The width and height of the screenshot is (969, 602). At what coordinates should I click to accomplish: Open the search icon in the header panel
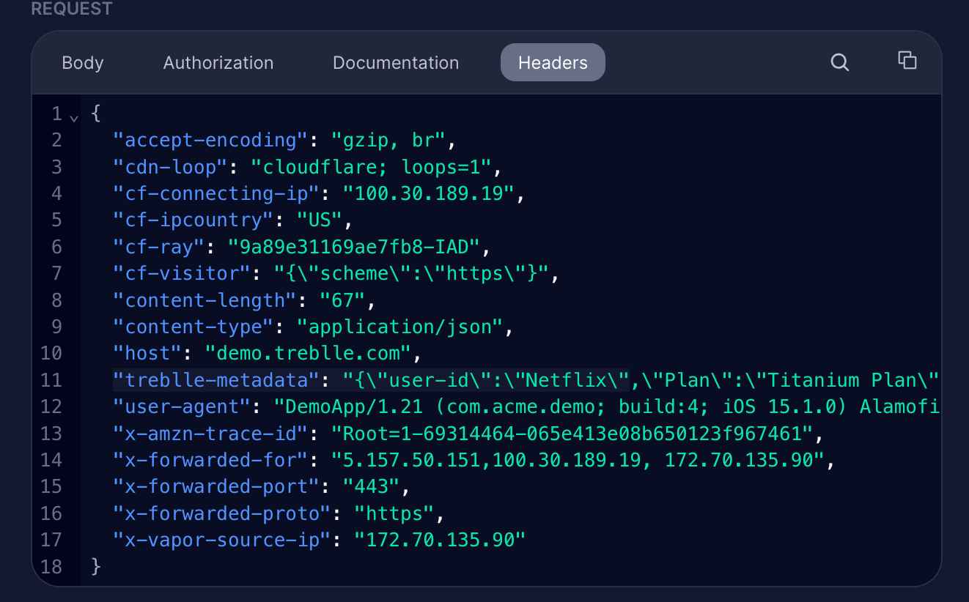click(839, 62)
